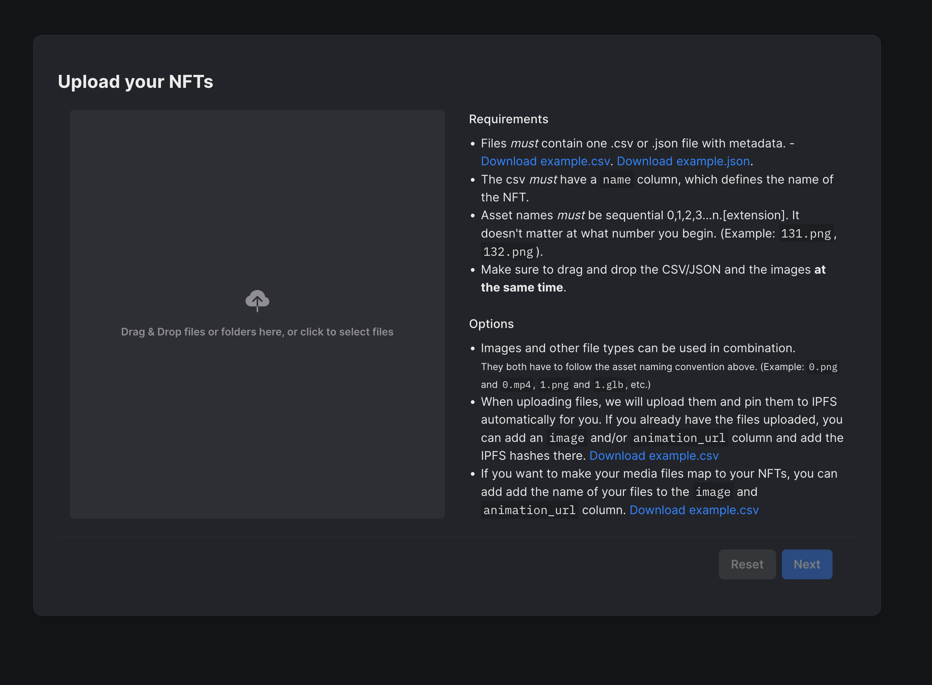Viewport: 932px width, 685px height.
Task: Select the image code badge under Options
Action: tap(567, 438)
